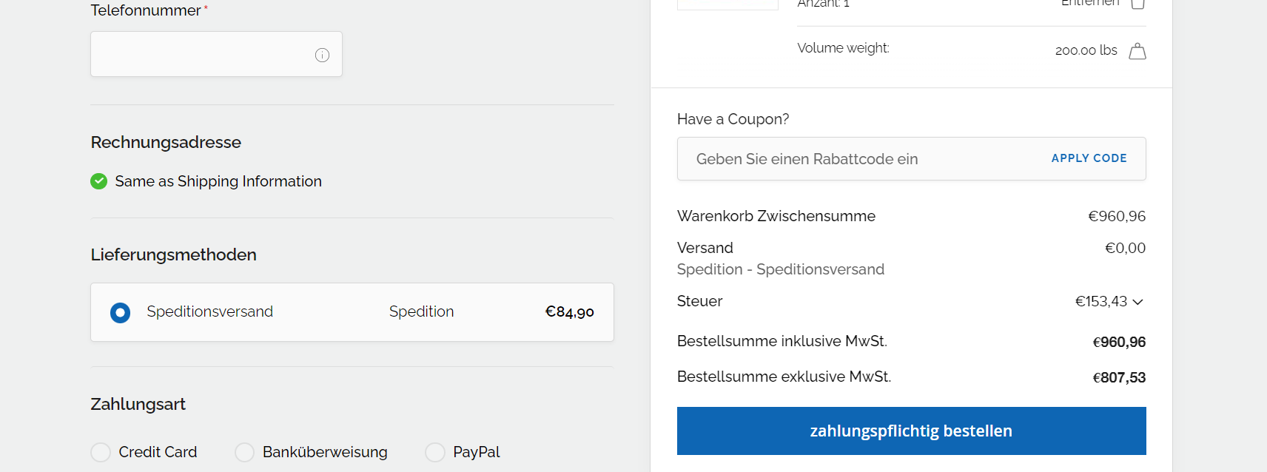Screen dimensions: 1267x472
Task: Click the weight icon beside 200.00 lbs
Action: click(x=1137, y=50)
